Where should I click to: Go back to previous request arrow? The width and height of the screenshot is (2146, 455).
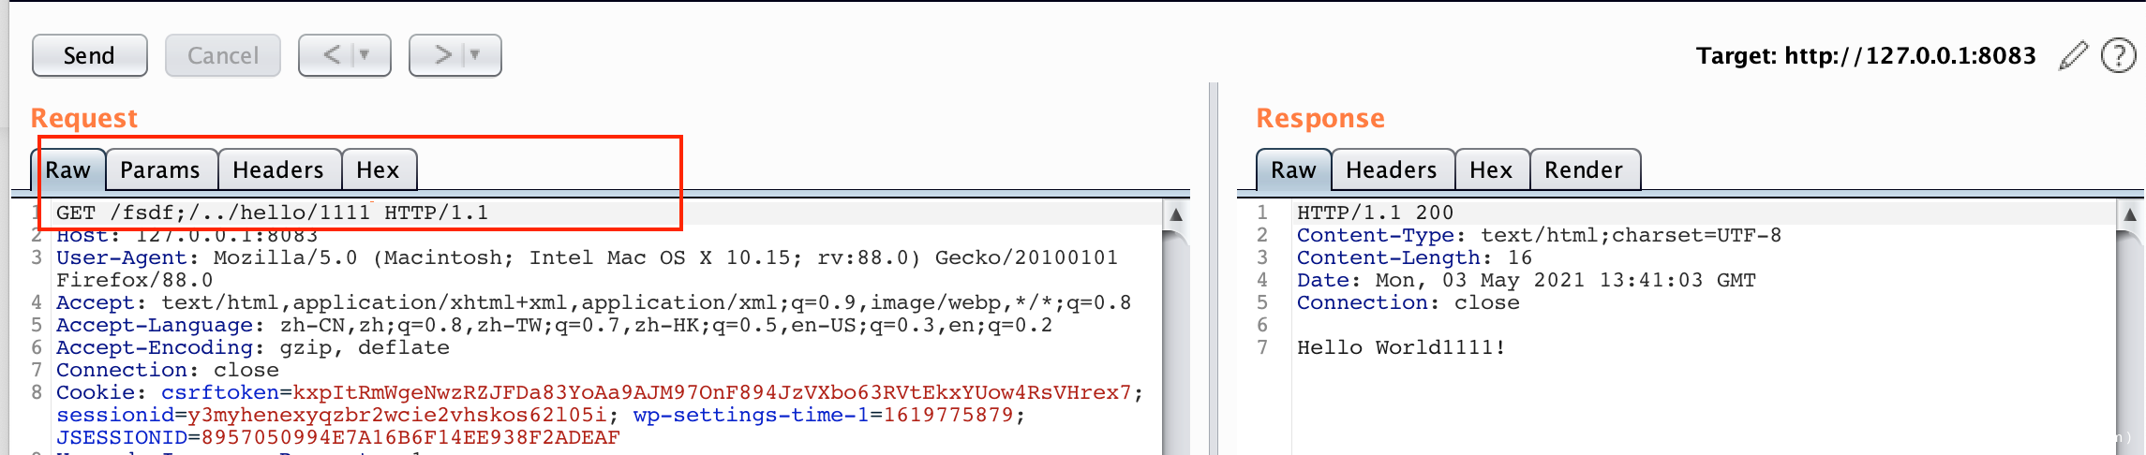click(331, 55)
